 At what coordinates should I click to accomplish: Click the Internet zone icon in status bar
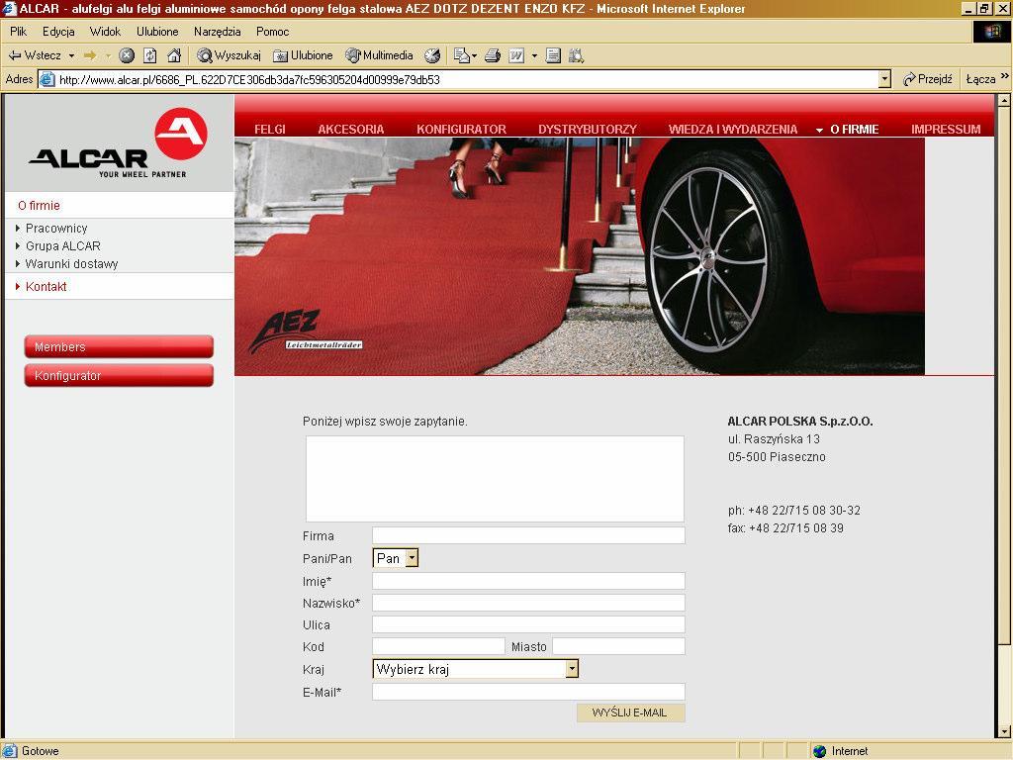click(820, 751)
